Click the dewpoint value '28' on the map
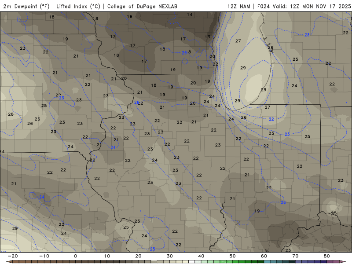Screen dimensions: 352x264 [x=11, y=114]
